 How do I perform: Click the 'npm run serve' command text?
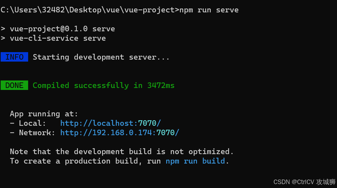point(209,10)
